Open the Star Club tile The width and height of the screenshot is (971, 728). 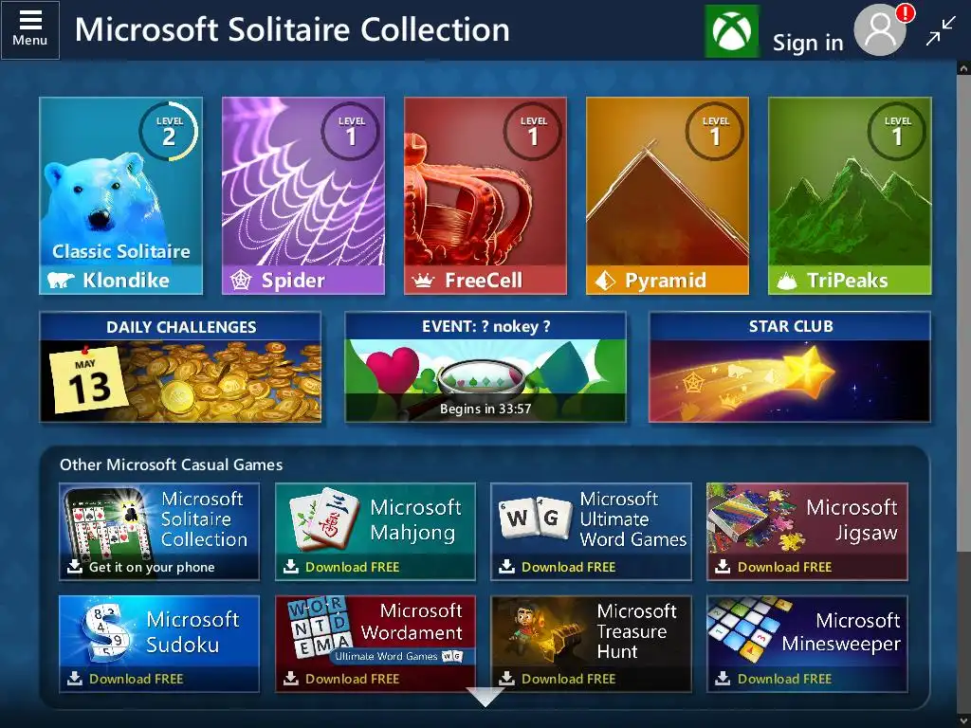pyautogui.click(x=790, y=367)
